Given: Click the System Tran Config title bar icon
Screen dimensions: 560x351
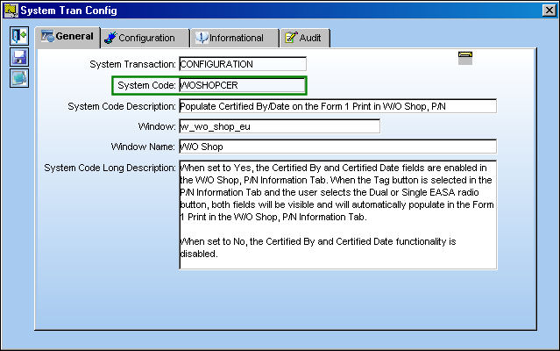Looking at the screenshot, I should pyautogui.click(x=11, y=11).
